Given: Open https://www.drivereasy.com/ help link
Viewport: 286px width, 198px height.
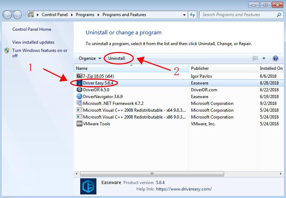Looking at the screenshot, I should [x=184, y=189].
